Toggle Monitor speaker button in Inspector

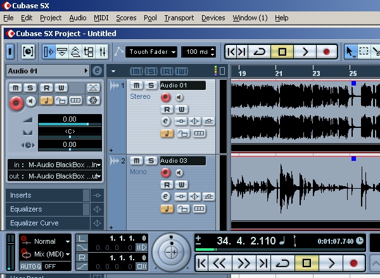coord(31,101)
